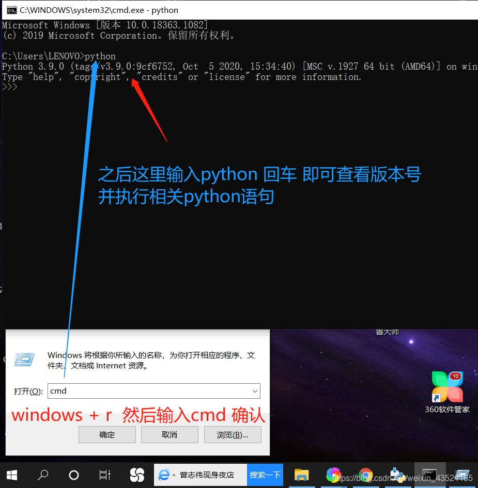Screen dimensions: 478x488
Task: Expand the Open combo box dropdown arrow
Action: click(255, 391)
